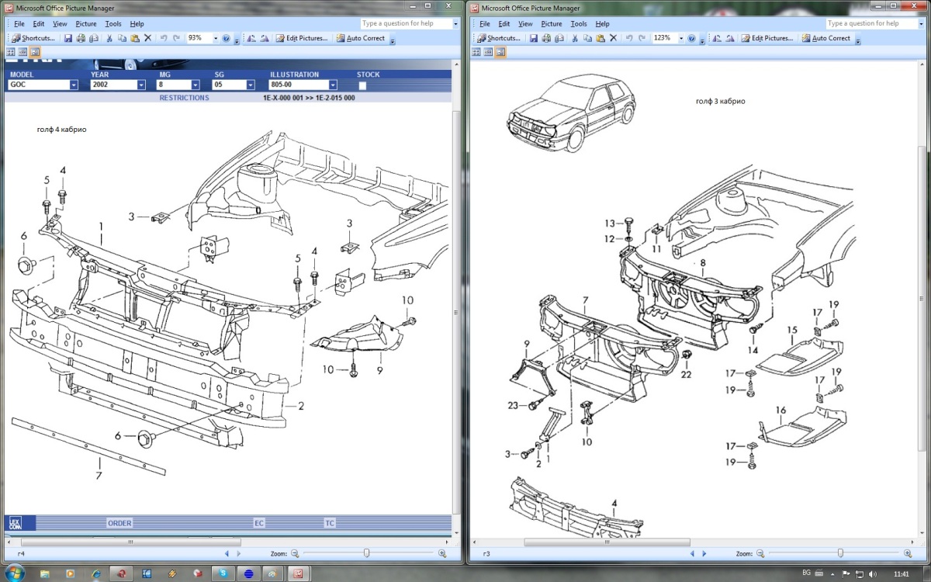The width and height of the screenshot is (931, 582).
Task: Open the 123% zoom dropdown
Action: point(681,38)
